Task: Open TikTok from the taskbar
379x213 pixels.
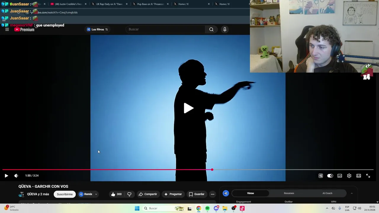Action: (242, 208)
